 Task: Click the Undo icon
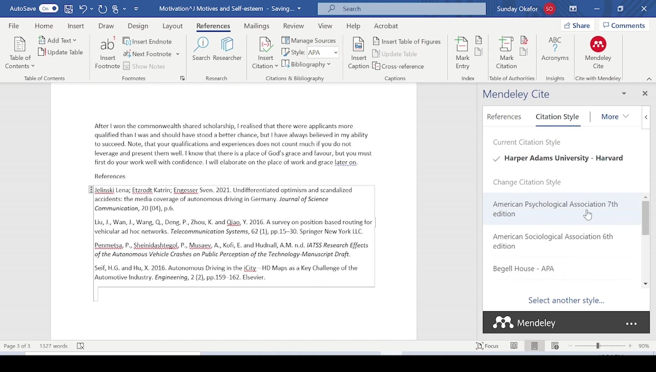tap(83, 9)
